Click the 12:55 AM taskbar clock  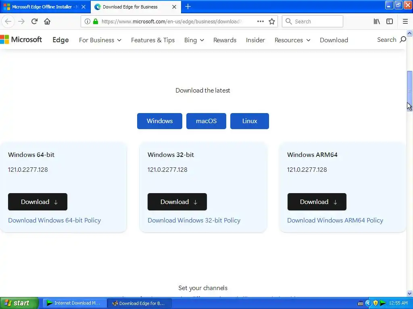point(398,303)
